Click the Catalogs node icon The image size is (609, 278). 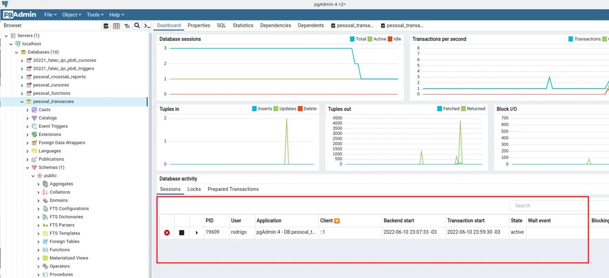tap(34, 118)
